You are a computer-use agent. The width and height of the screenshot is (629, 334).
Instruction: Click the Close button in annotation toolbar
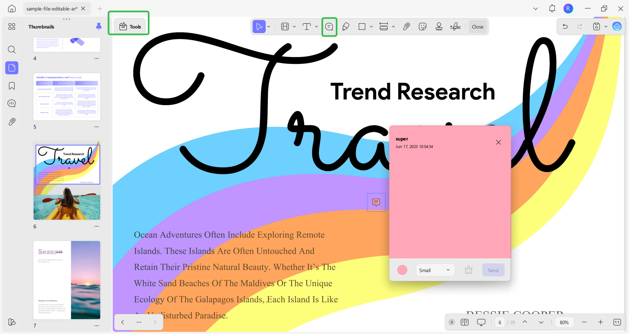tap(478, 27)
